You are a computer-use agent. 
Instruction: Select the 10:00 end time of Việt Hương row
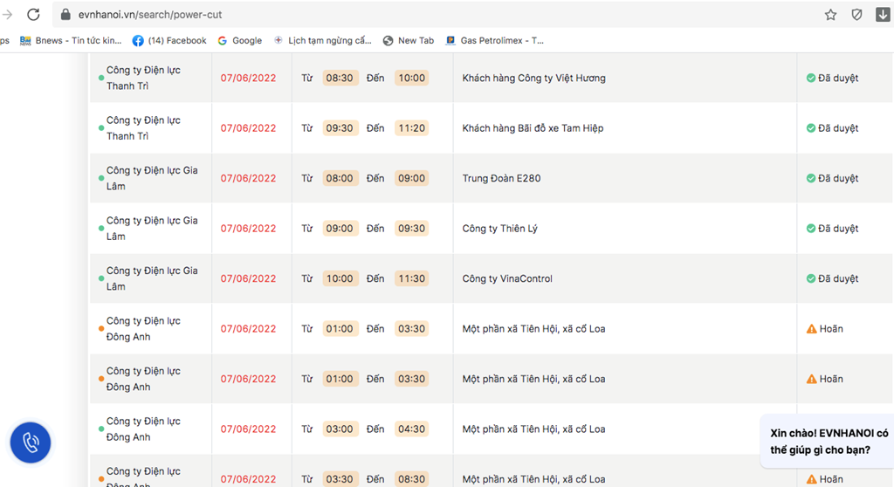(x=412, y=79)
